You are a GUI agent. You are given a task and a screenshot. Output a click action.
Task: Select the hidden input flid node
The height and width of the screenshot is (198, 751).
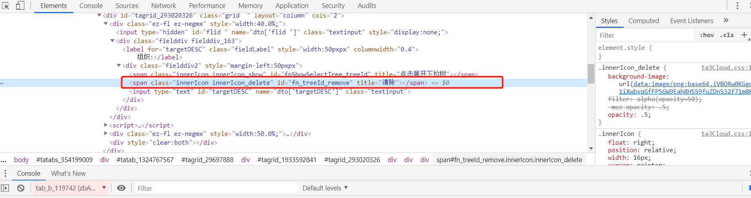(282, 32)
